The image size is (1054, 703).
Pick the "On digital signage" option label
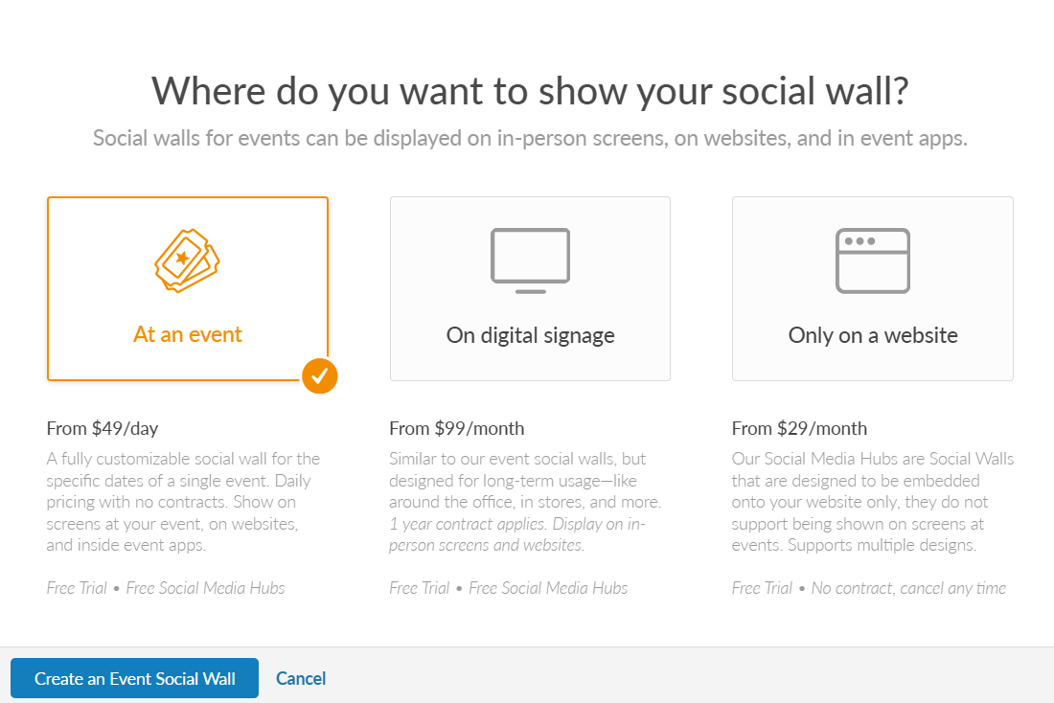pyautogui.click(x=531, y=334)
